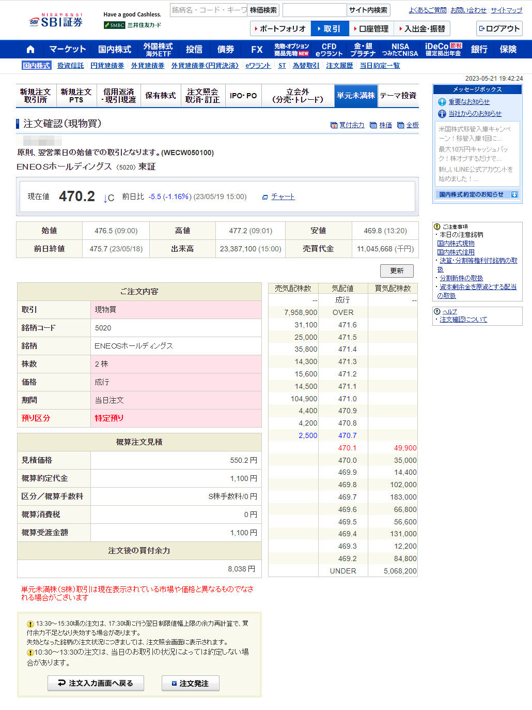The width and height of the screenshot is (532, 710).
Task: Select the IPO・PO tab
Action: (x=243, y=96)
